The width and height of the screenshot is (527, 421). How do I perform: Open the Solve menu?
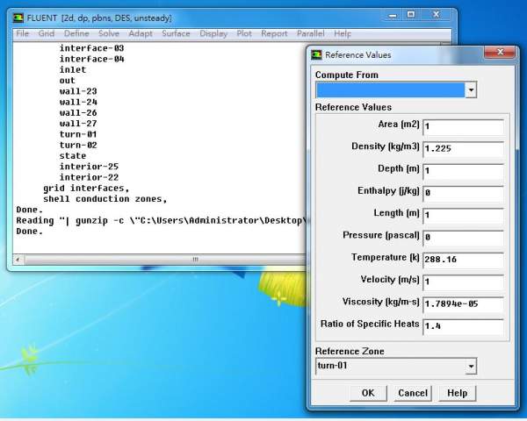(109, 33)
